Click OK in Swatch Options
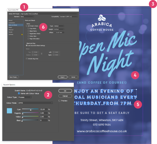Screen dimensions: 157x144 pos(65,91)
